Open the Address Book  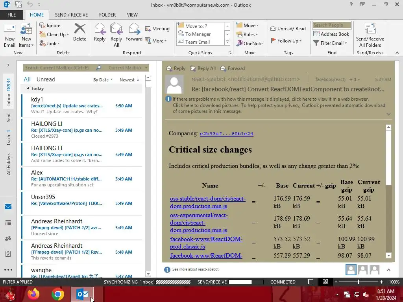331,34
